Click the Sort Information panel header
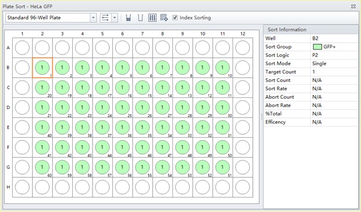 tap(311, 29)
